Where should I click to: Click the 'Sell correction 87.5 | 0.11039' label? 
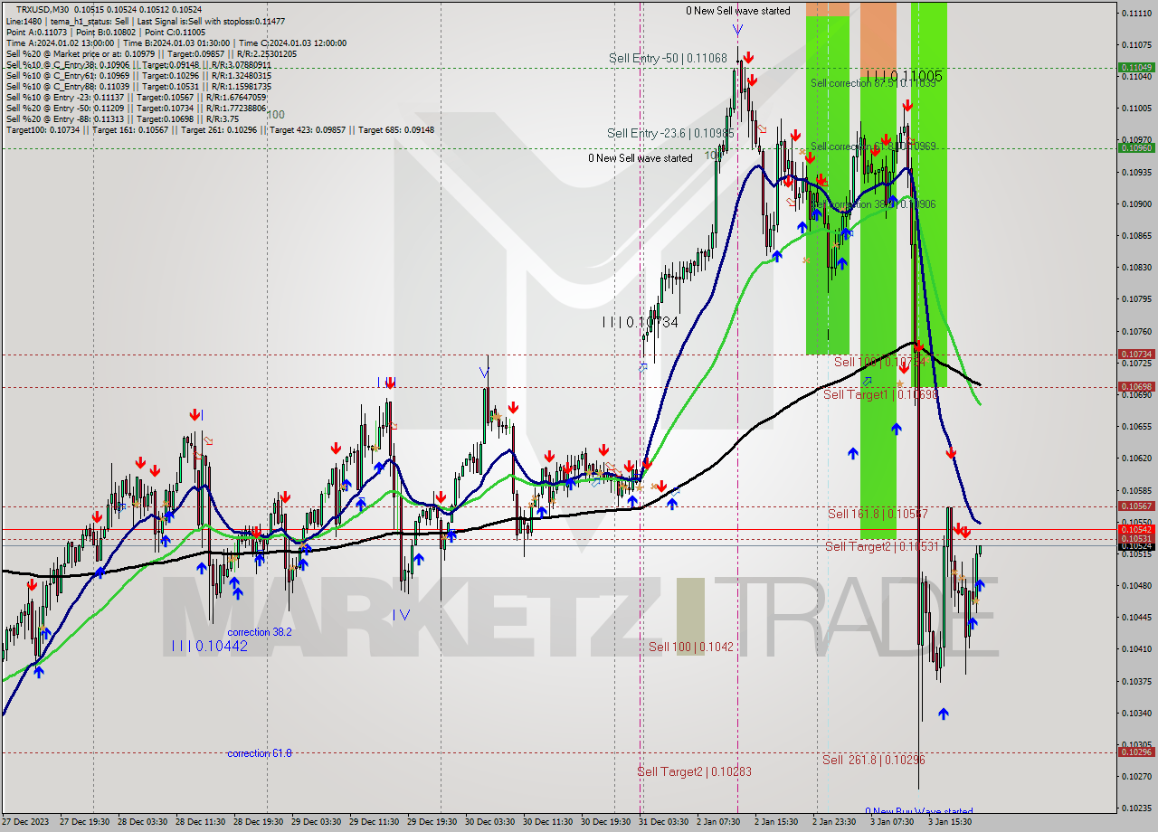click(873, 83)
